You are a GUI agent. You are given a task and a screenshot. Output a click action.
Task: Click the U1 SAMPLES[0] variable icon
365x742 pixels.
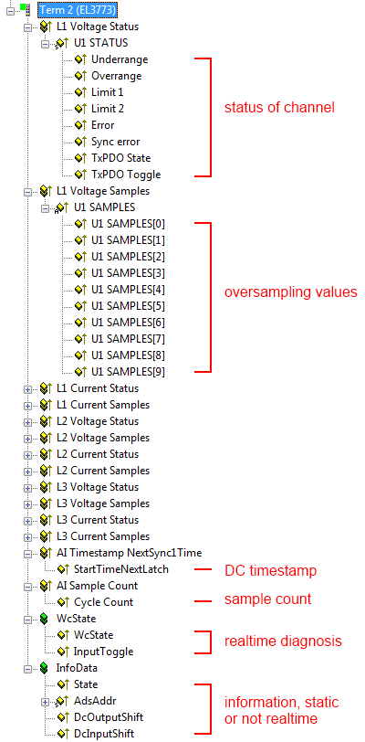pos(80,224)
